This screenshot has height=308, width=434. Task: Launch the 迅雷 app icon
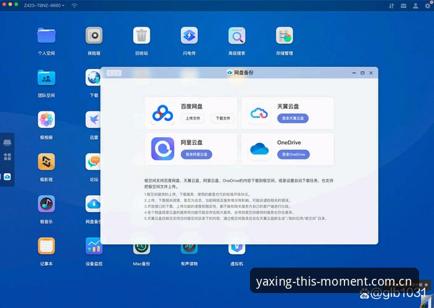pyautogui.click(x=93, y=120)
